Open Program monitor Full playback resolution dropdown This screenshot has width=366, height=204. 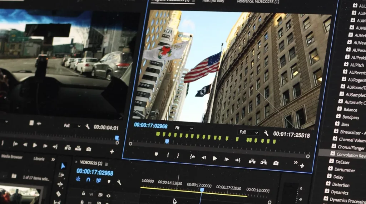tap(249, 132)
